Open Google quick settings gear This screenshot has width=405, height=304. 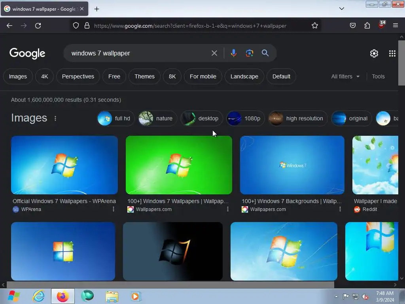click(374, 53)
